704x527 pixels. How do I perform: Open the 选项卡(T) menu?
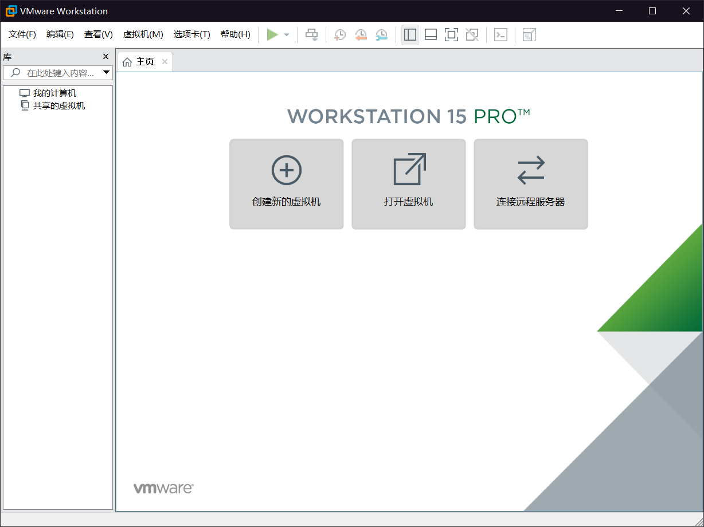[192, 34]
